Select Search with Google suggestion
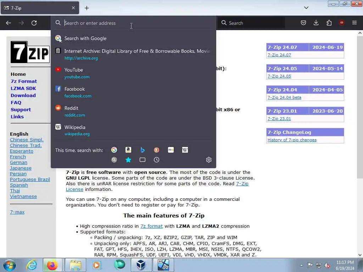This screenshot has height=272, width=363. tap(133, 38)
